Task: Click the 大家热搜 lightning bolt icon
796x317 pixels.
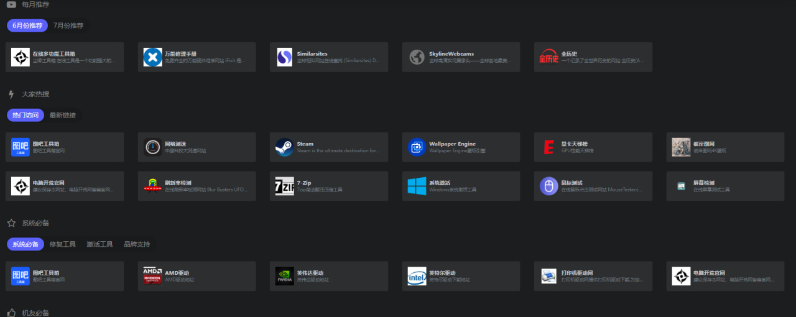Action: [11, 94]
